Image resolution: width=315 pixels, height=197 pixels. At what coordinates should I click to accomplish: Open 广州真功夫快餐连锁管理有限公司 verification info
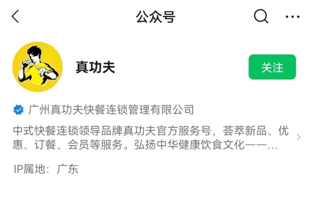pyautogui.click(x=111, y=110)
